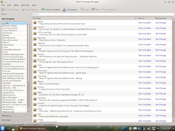Click the package icon for 7kaa

coord(35,66)
